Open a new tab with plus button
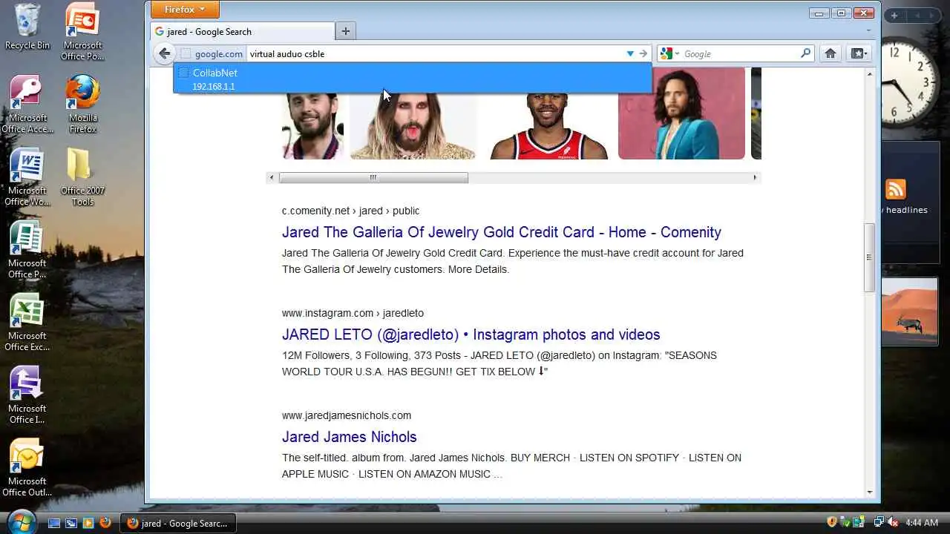 point(345,31)
